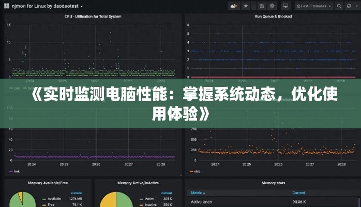Open the Run Queue & Blocked panel menu
The image size is (361, 207).
tap(273, 17)
